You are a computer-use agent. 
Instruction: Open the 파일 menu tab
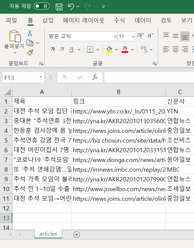[x=11, y=20]
